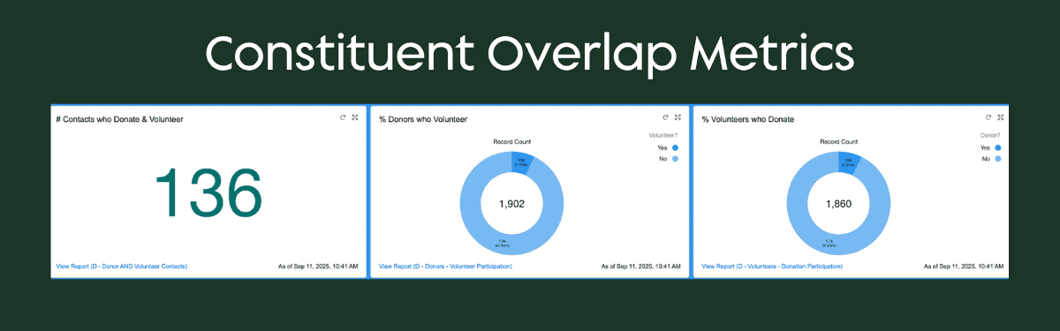Click the '# Contacts who Donate & Volunteer' title

119,118
